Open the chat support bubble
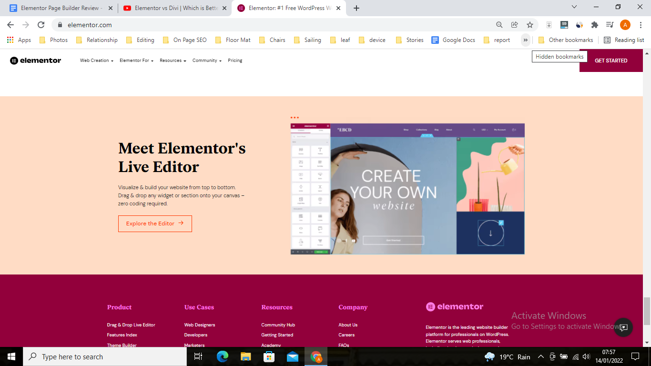The height and width of the screenshot is (366, 651). click(623, 327)
